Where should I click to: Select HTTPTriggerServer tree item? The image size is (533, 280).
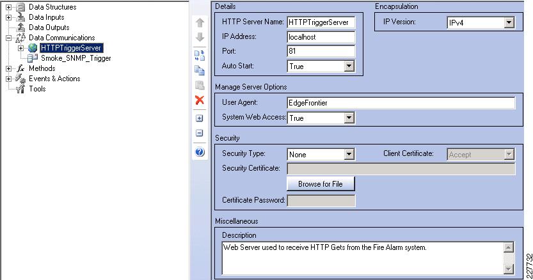coord(71,48)
